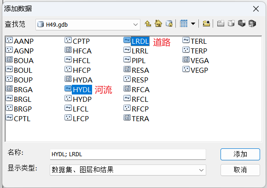
Task: Expand the view mode dropdown arrow
Action: (x=193, y=23)
